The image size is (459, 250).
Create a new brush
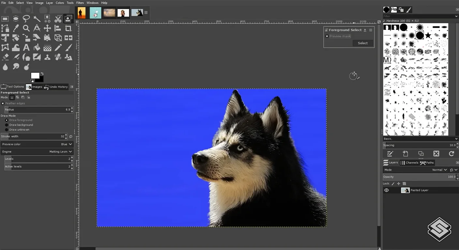pyautogui.click(x=405, y=154)
